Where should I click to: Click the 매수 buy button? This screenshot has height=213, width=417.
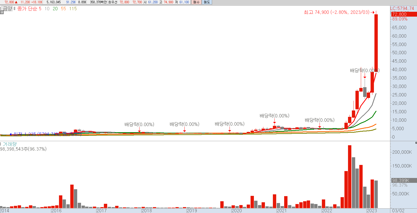coord(196,2)
